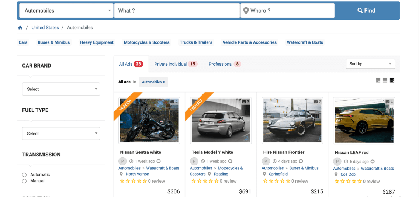Click the tag icon after 5 days ago
This screenshot has width=419, height=197.
coord(373,162)
